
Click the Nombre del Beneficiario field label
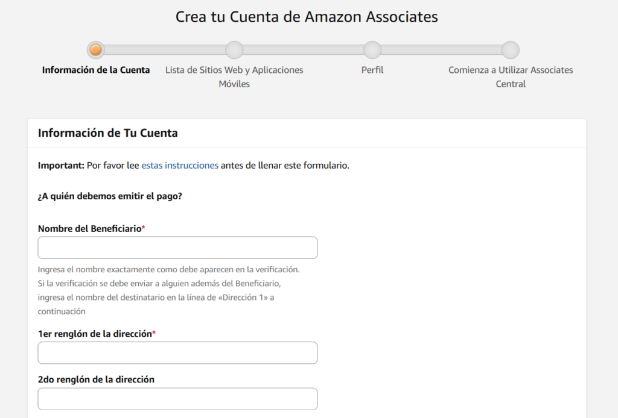[92, 229]
